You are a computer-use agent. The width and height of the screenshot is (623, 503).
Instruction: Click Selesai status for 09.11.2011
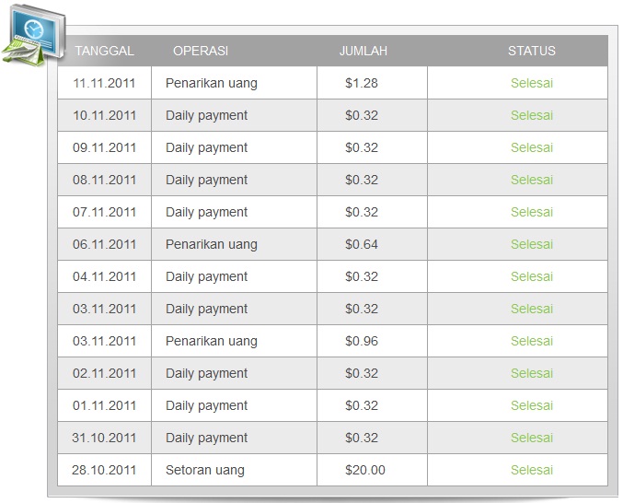[532, 147]
